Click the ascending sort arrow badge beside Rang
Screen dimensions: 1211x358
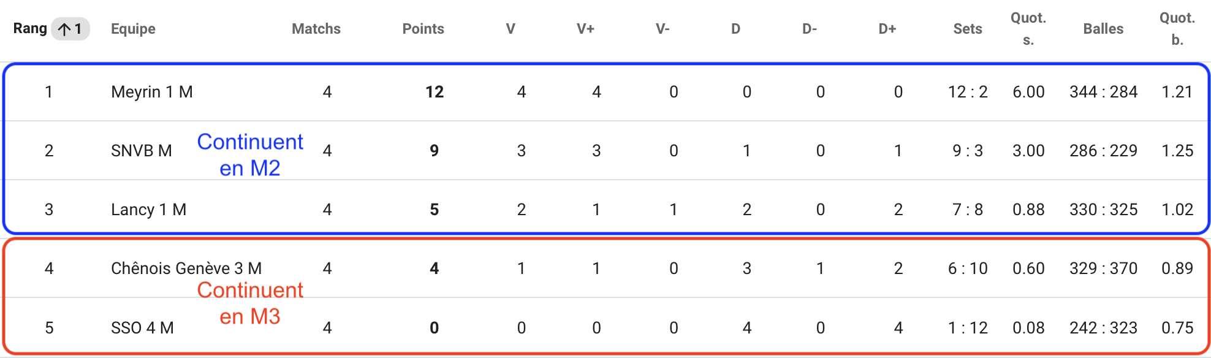click(x=70, y=29)
